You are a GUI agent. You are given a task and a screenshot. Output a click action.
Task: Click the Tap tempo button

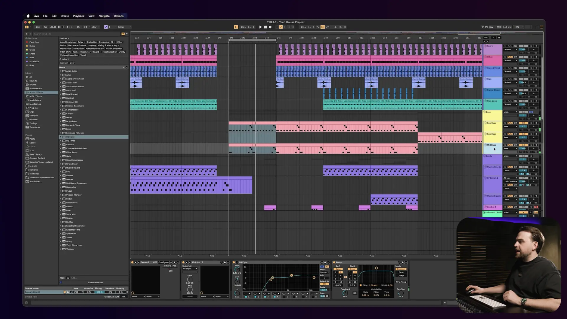click(x=45, y=27)
